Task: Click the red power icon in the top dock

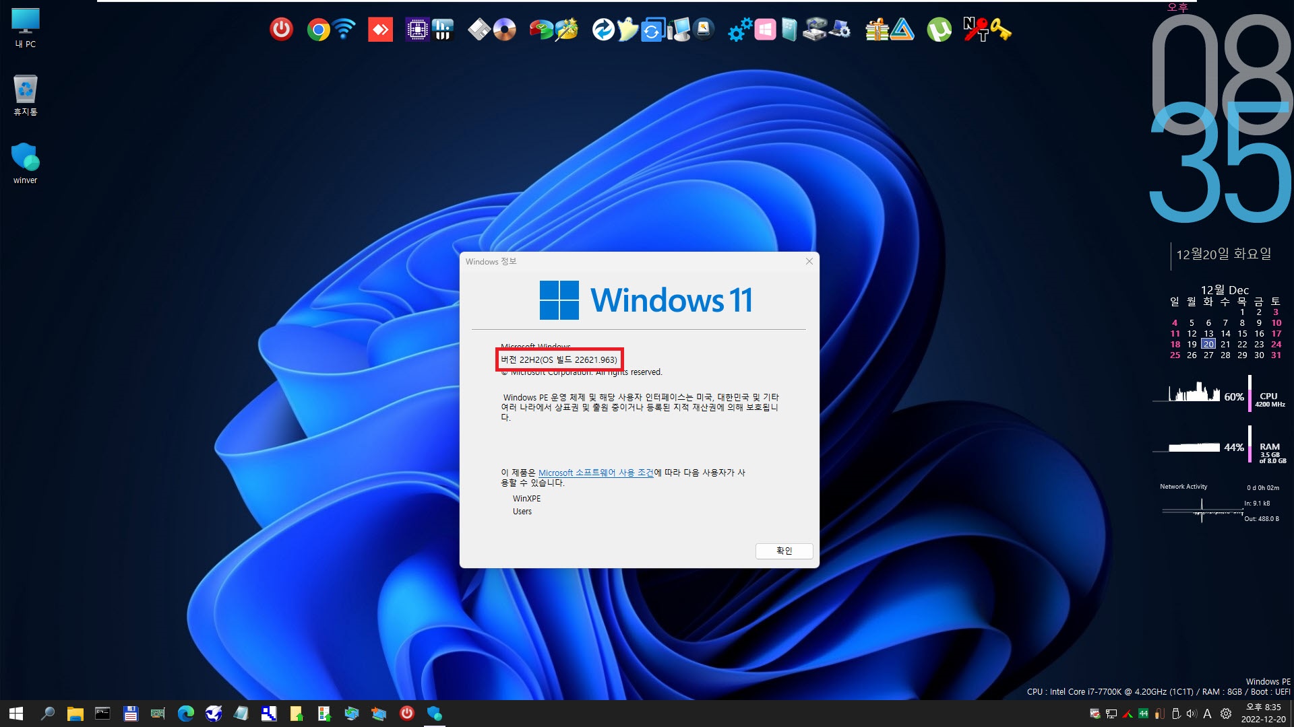Action: (x=281, y=30)
